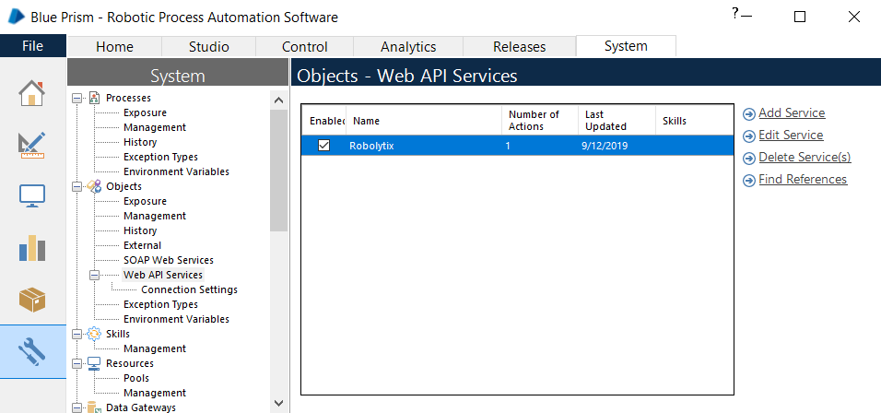Switch to the Home tab
Screen dimensions: 881x413
[x=114, y=47]
